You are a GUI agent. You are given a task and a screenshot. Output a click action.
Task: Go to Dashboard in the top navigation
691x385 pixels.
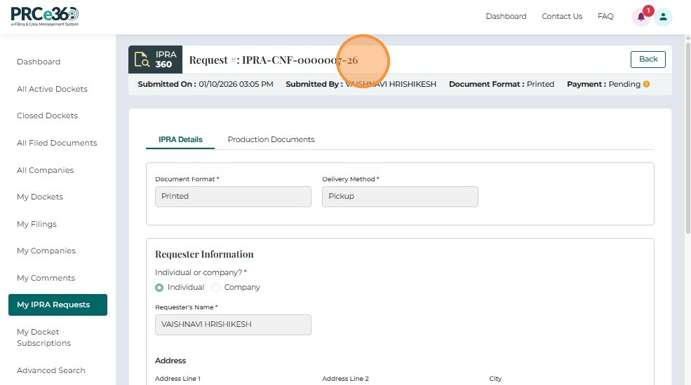coord(506,16)
